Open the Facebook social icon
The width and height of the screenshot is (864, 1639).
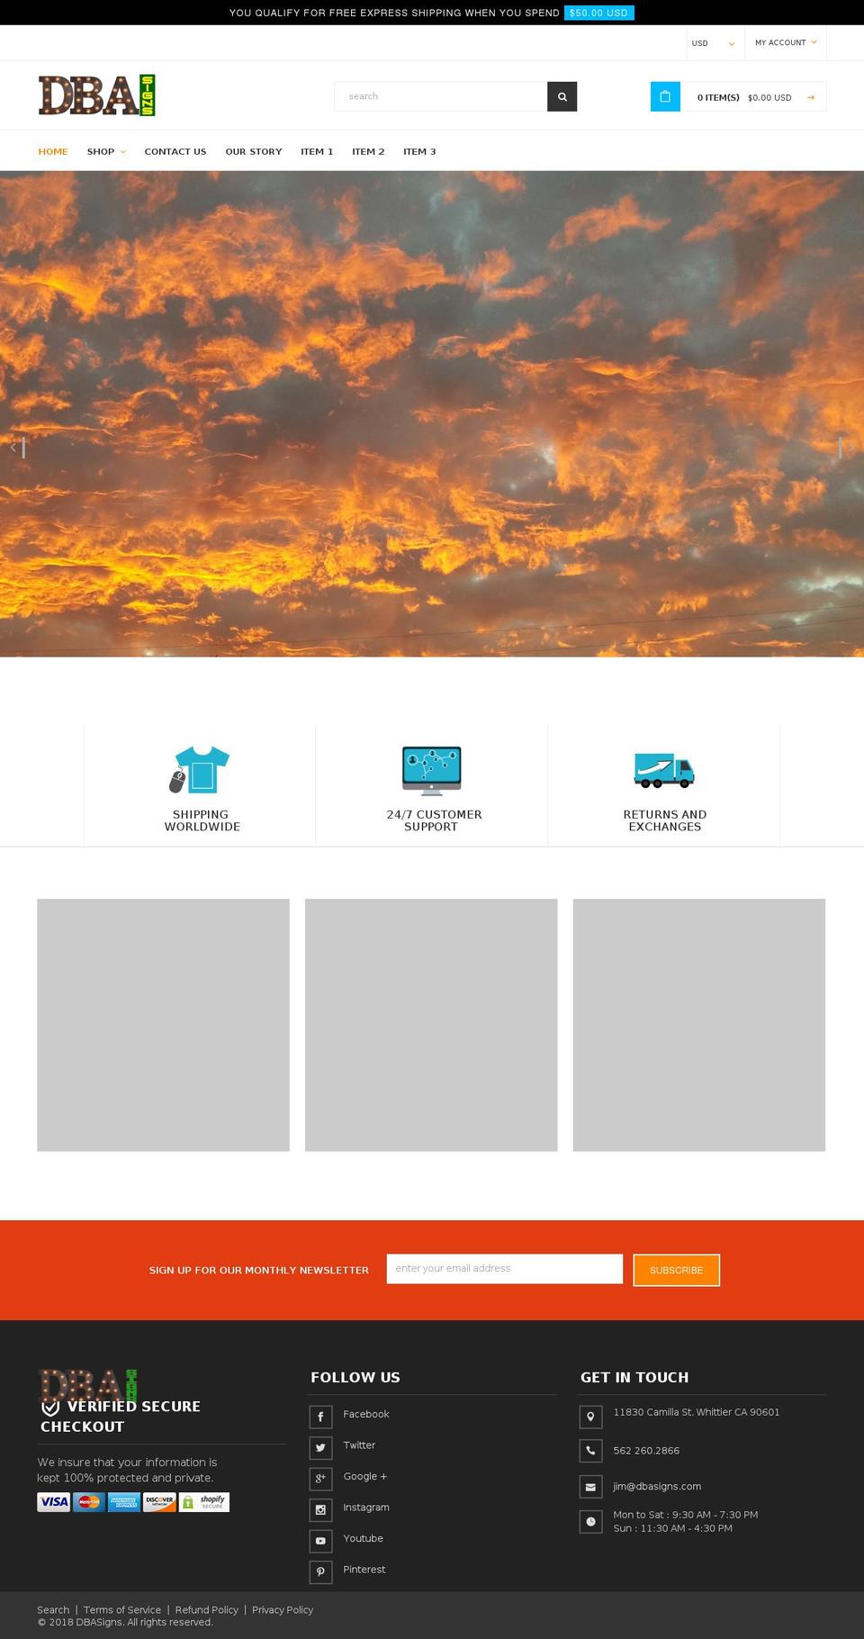(320, 1417)
